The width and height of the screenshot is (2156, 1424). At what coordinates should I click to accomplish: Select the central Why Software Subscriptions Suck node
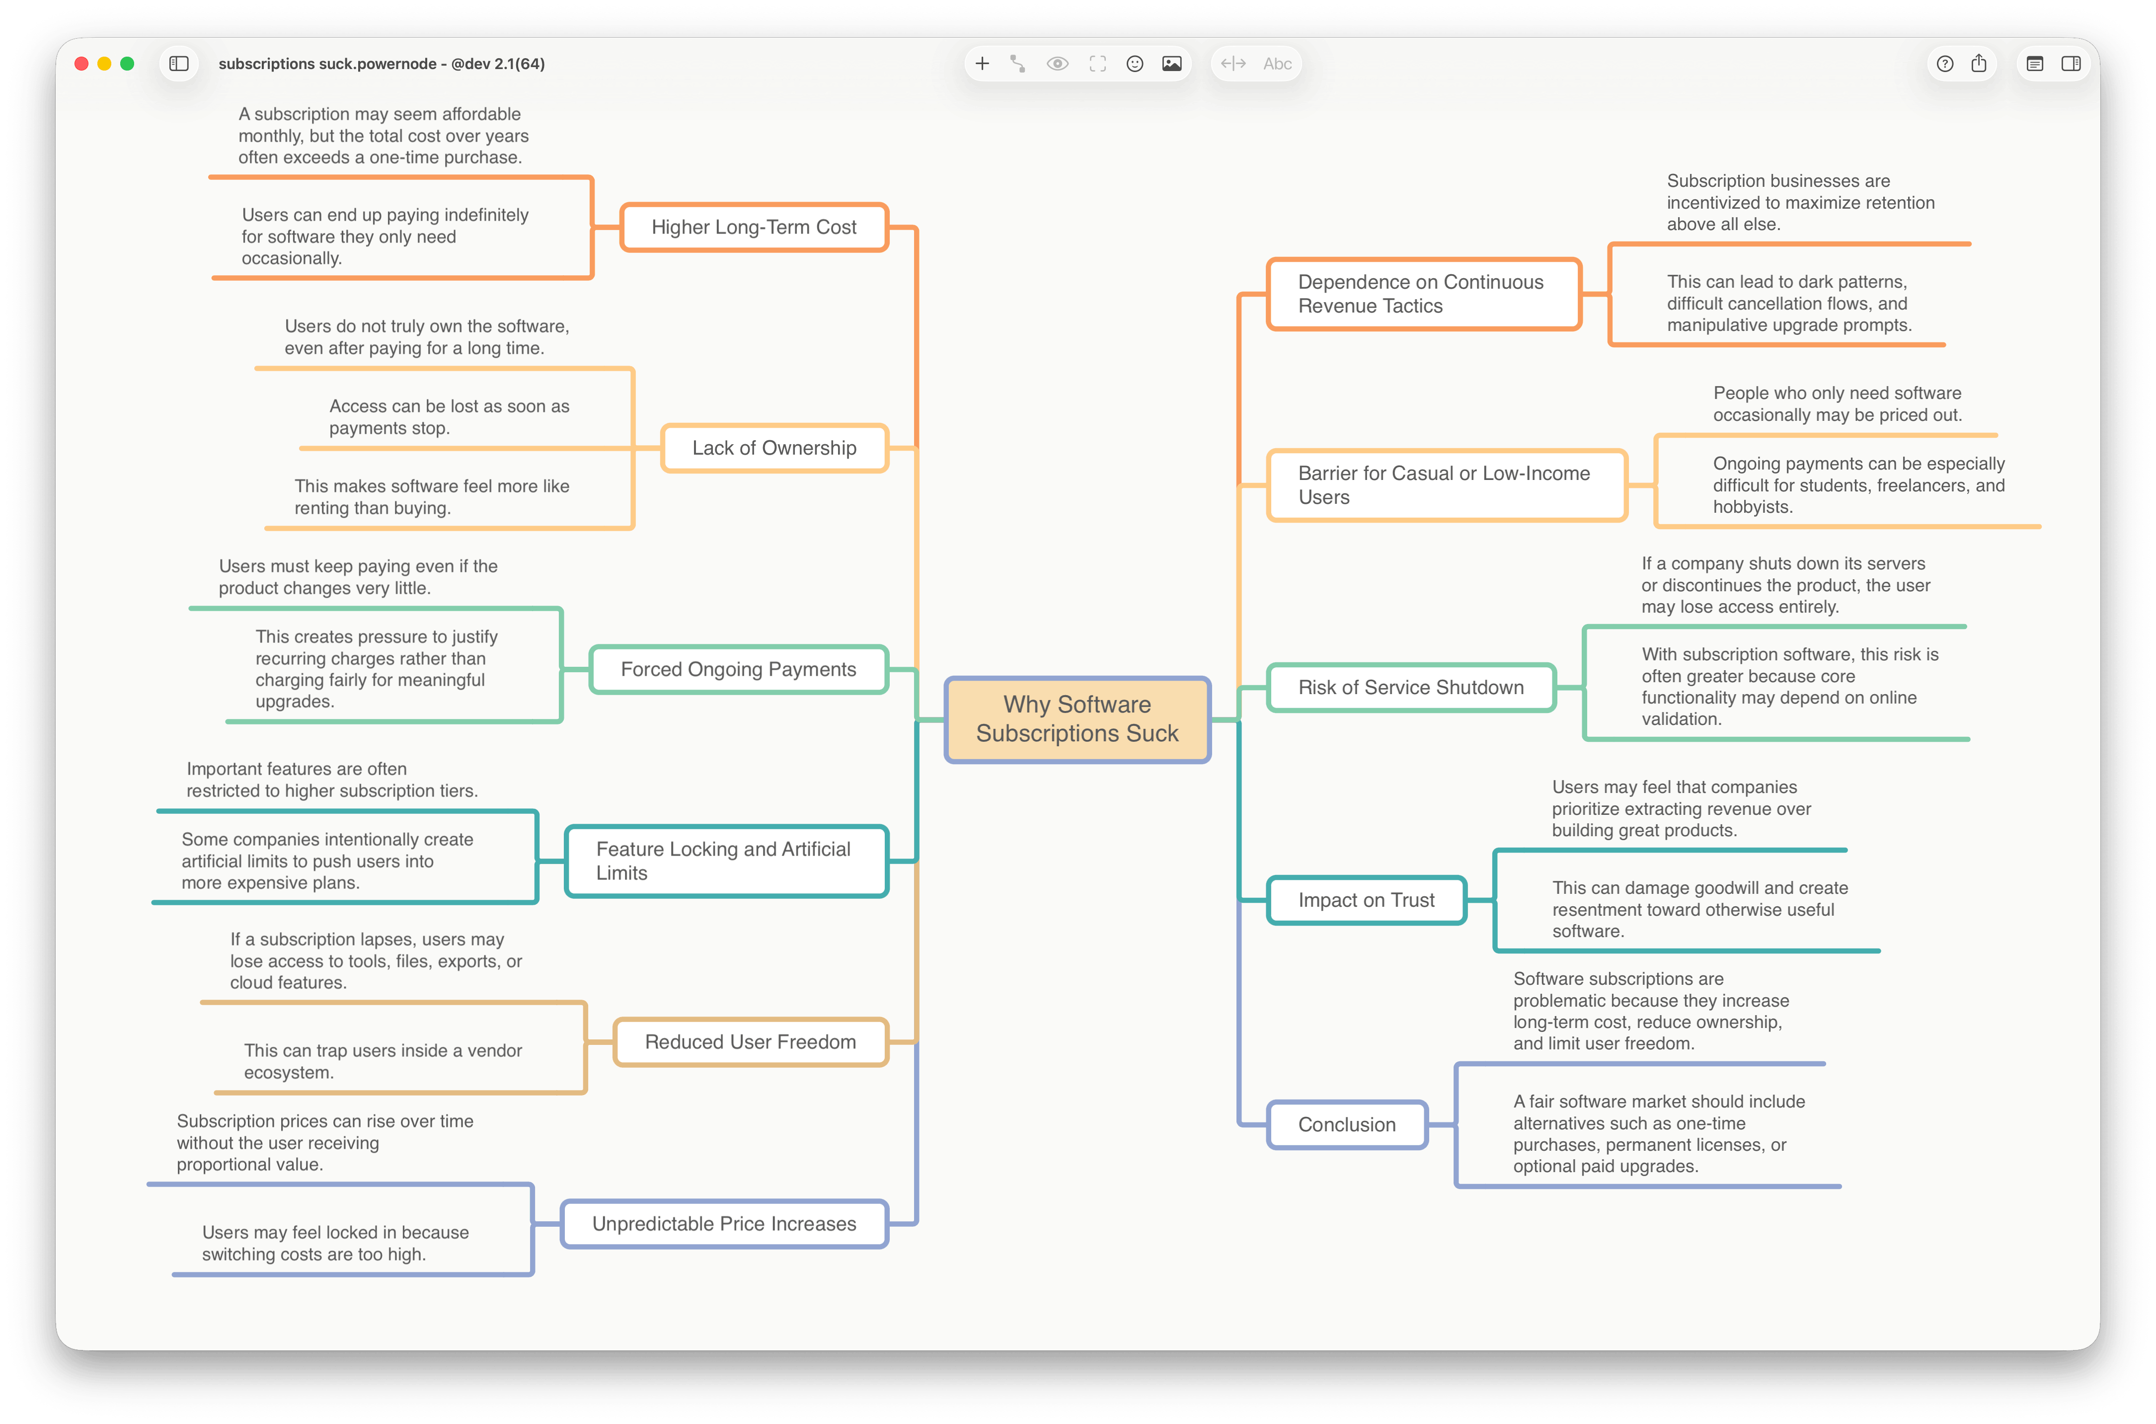click(x=1078, y=720)
